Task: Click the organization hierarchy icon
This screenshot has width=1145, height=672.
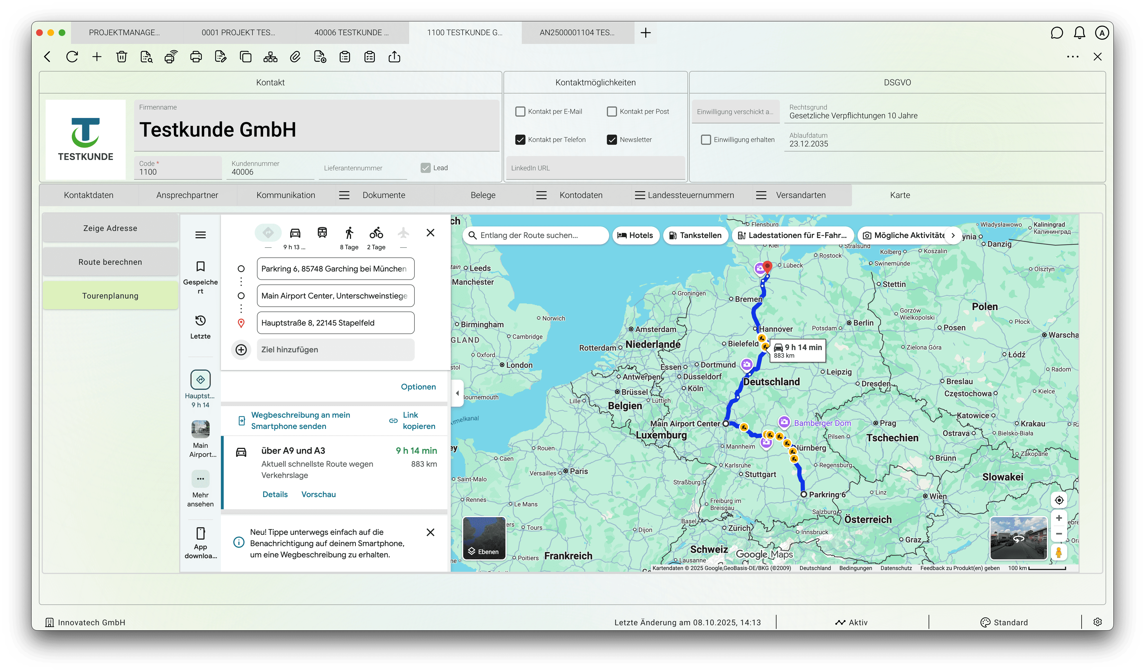Action: click(x=270, y=57)
